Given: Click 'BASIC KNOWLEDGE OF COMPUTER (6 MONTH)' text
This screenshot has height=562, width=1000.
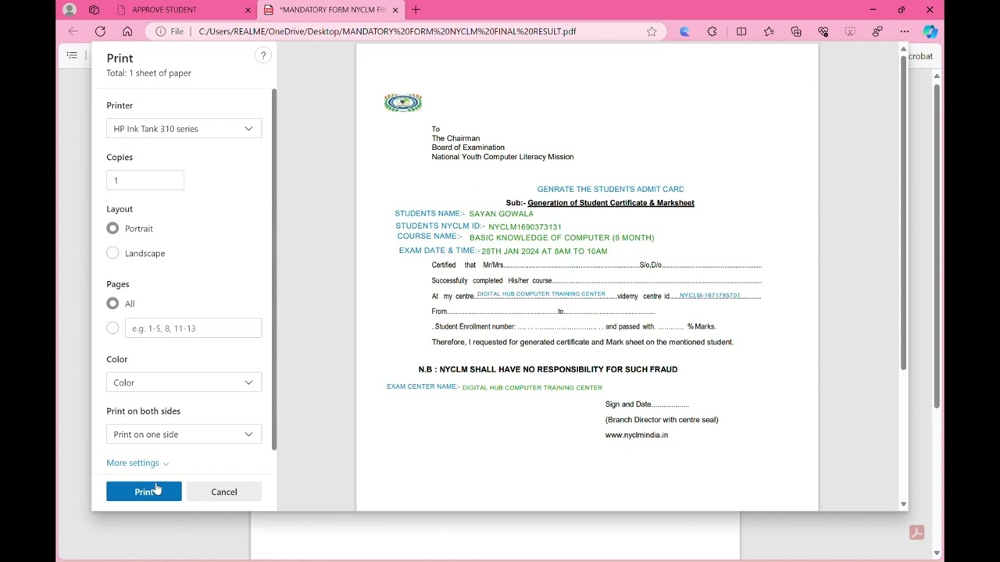Looking at the screenshot, I should (x=562, y=237).
